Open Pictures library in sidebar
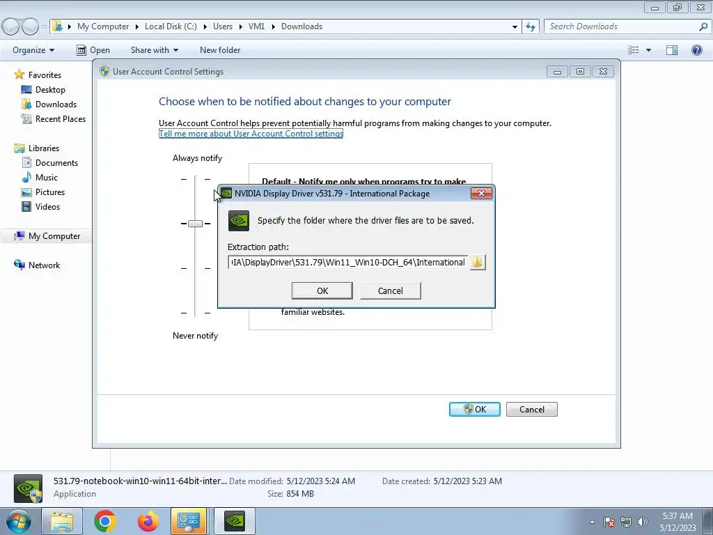Image resolution: width=713 pixels, height=535 pixels. (x=50, y=192)
